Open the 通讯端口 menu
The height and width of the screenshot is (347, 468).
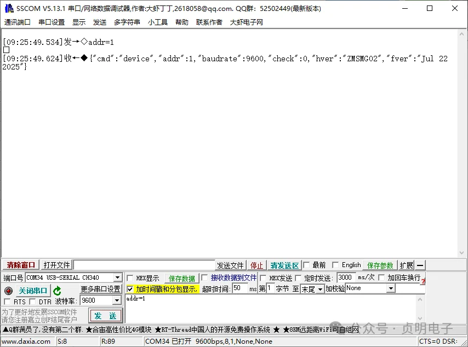[18, 22]
